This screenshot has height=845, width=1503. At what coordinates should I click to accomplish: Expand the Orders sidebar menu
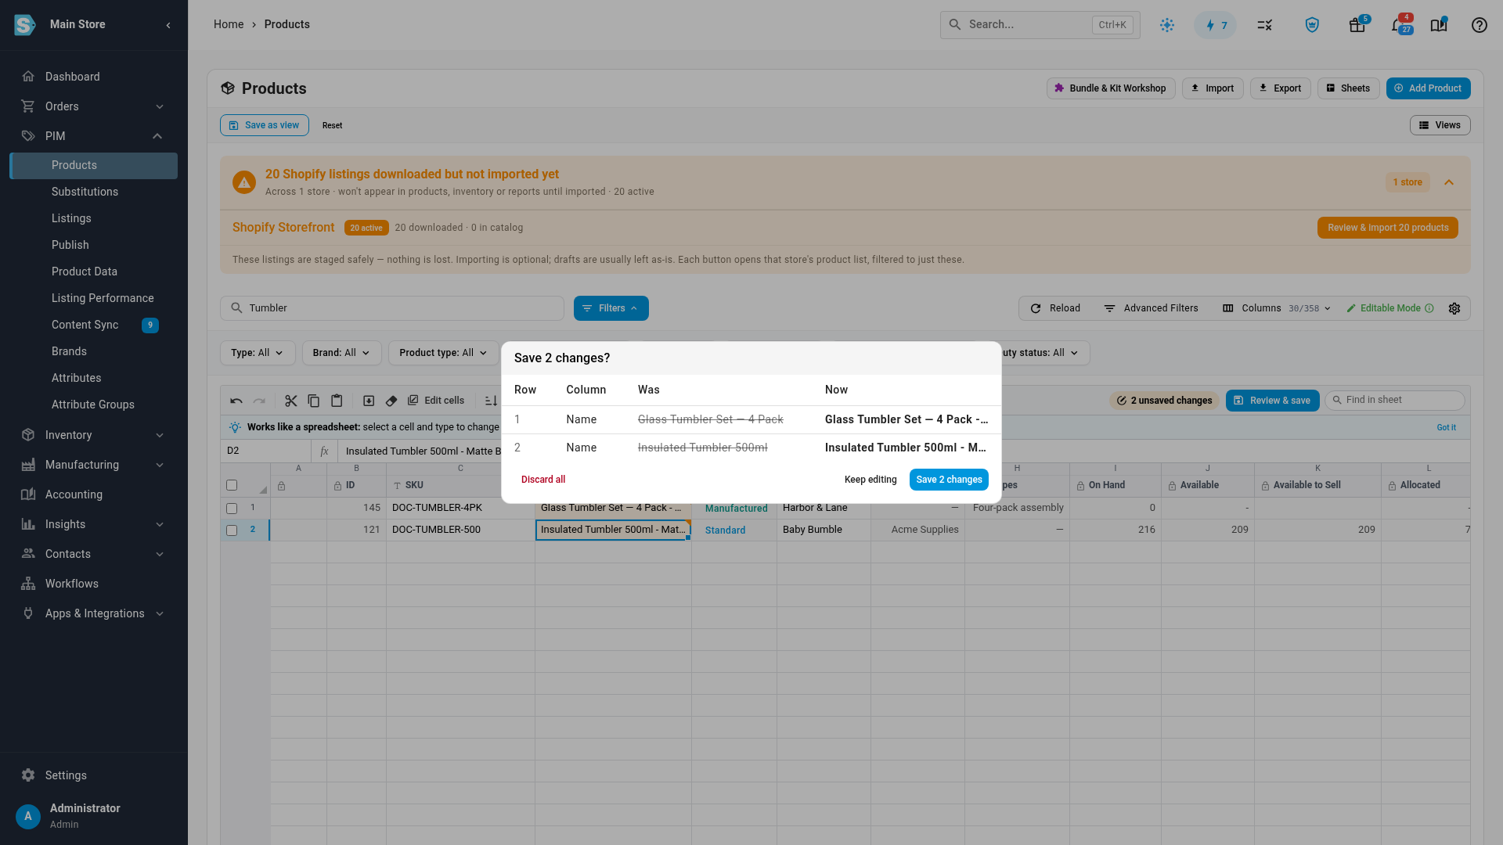click(x=94, y=106)
